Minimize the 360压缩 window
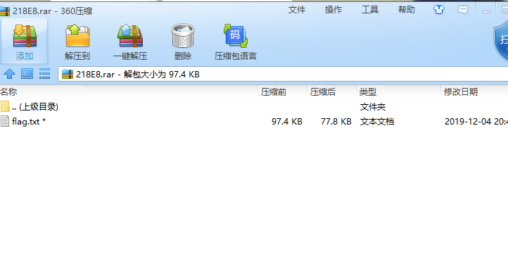The height and width of the screenshot is (273, 508). click(486, 11)
